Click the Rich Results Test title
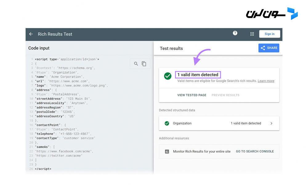 pos(55,34)
